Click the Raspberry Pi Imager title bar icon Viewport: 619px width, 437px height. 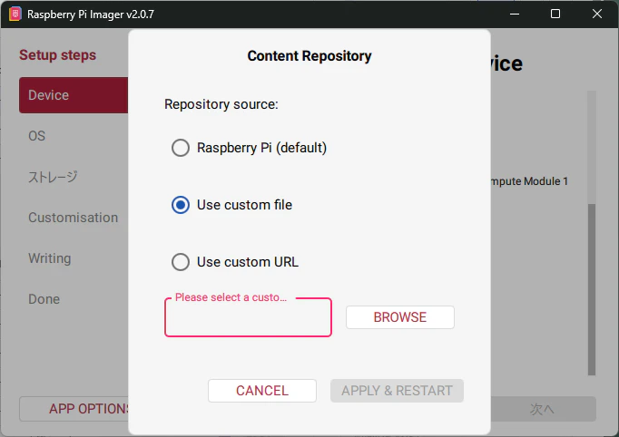coord(15,15)
